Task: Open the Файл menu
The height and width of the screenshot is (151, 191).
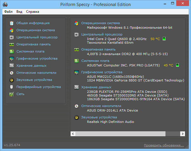Action: 8,12
